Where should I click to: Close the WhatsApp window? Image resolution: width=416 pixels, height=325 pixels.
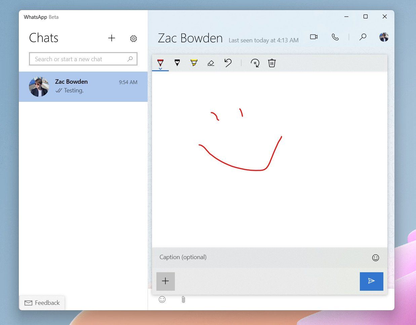[x=385, y=16]
